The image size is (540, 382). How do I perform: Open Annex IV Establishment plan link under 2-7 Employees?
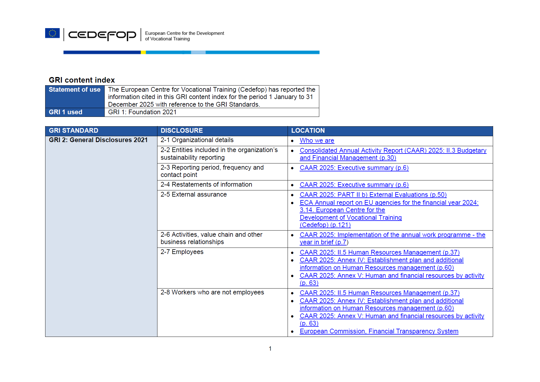click(x=381, y=264)
